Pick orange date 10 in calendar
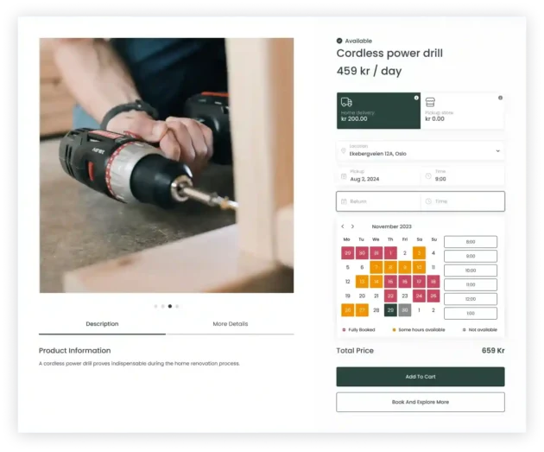The width and height of the screenshot is (544, 452). click(419, 267)
